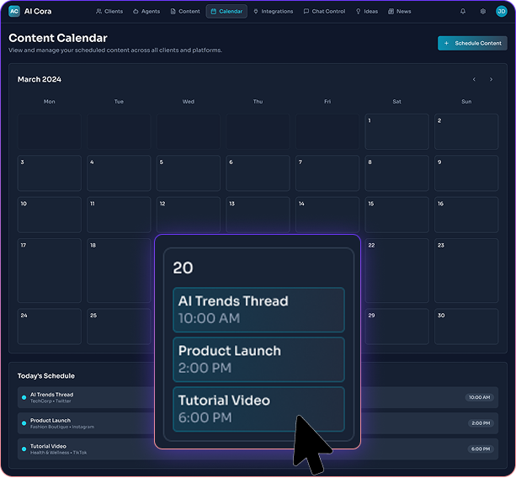Open the Integrations tab
Viewport: 516px width, 478px height.
point(273,12)
